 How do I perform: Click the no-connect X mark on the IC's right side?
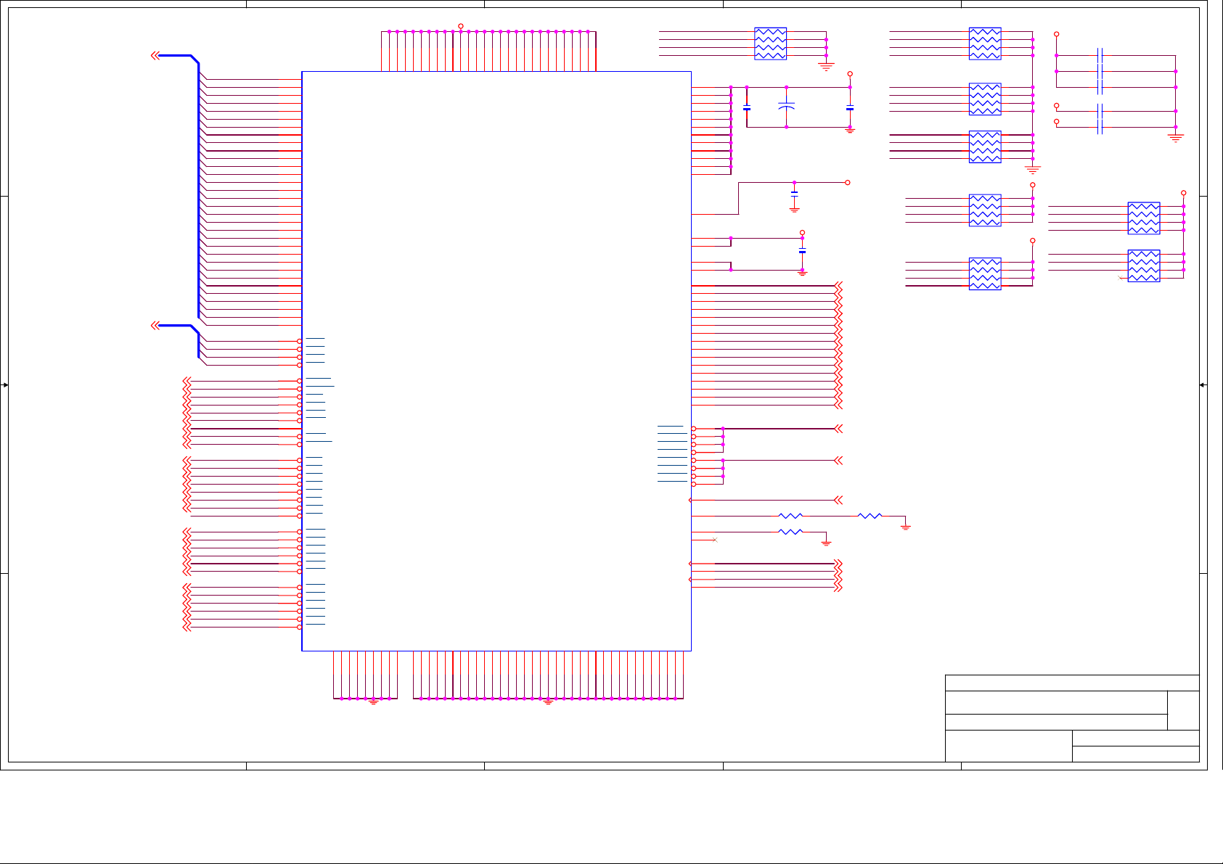tap(716, 540)
